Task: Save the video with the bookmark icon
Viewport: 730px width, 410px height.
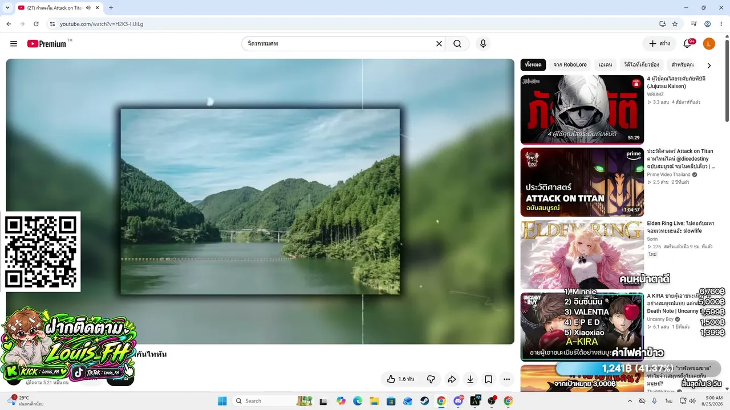Action: tap(489, 379)
